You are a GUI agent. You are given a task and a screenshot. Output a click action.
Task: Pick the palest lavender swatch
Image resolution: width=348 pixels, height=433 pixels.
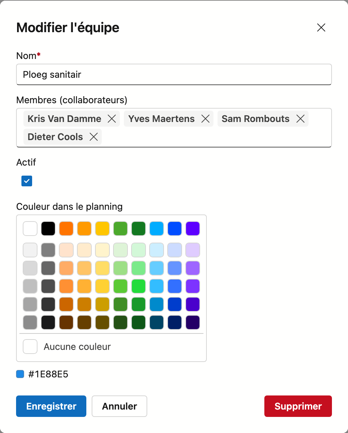pos(193,250)
